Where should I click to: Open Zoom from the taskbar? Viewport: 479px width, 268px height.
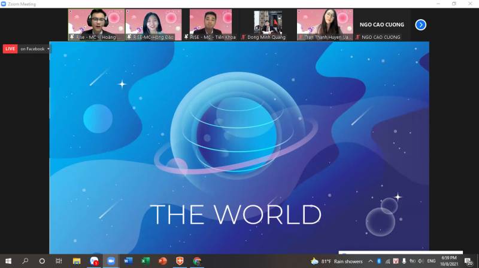(x=111, y=261)
